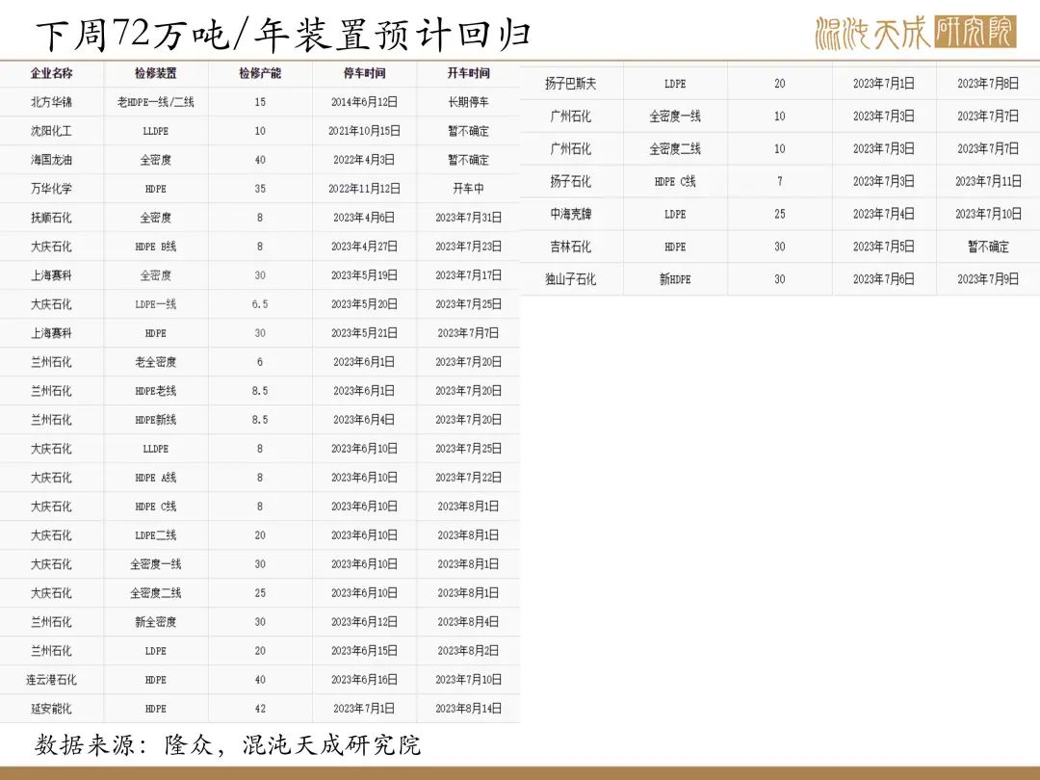1040x780 pixels.
Task: Click the capacity value '35'
Action: [x=260, y=189]
